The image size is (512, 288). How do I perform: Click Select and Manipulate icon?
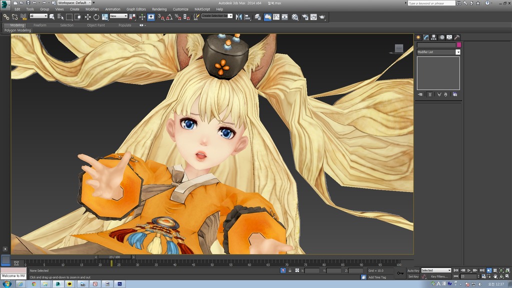click(x=142, y=16)
